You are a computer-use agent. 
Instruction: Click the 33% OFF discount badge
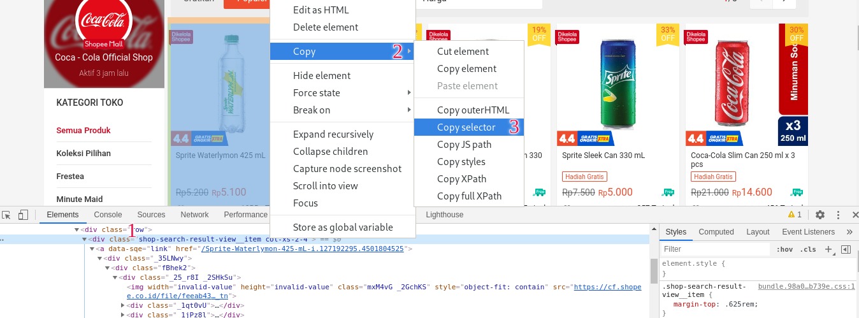pyautogui.click(x=668, y=34)
